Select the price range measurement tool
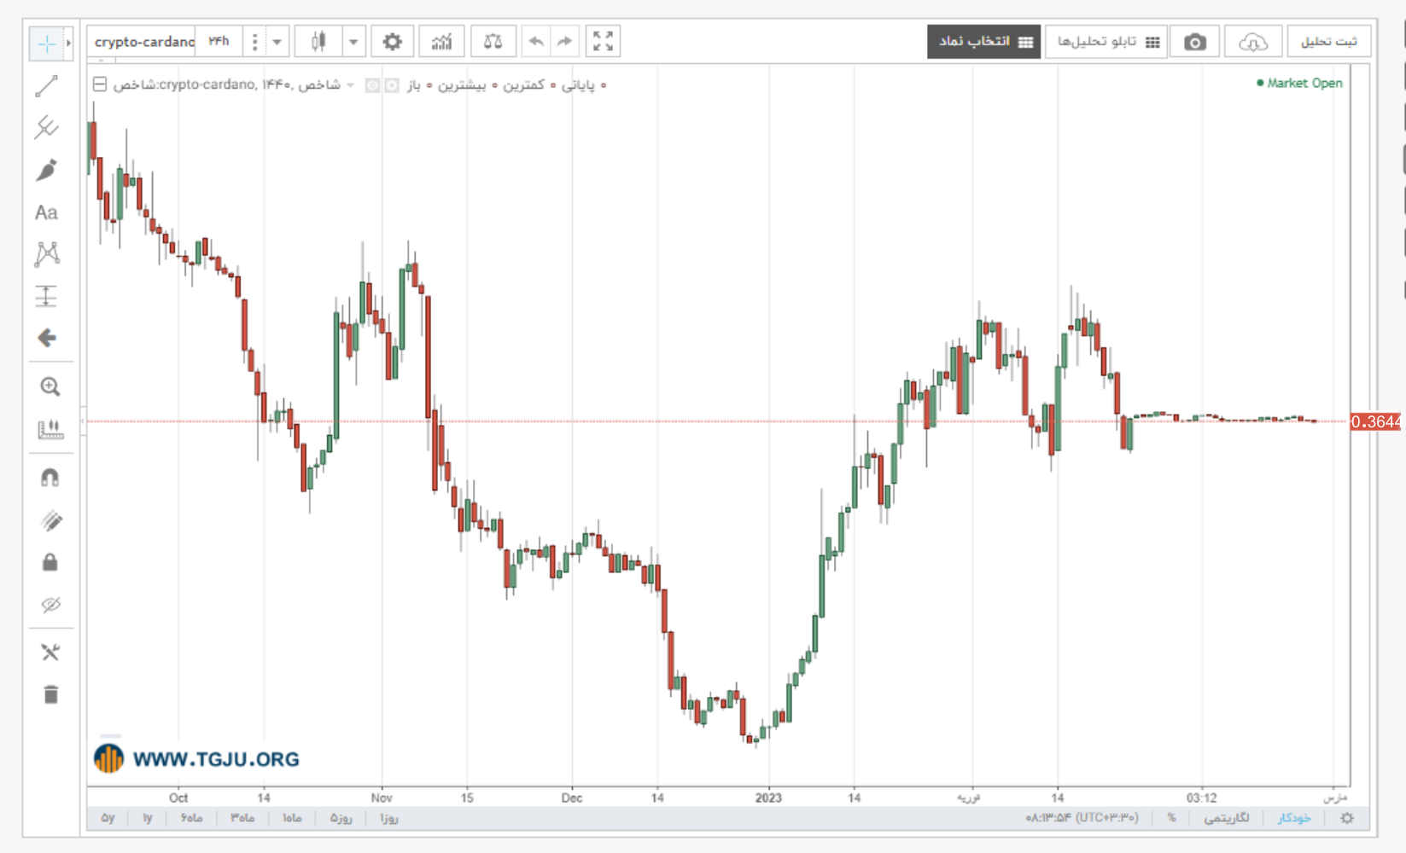Viewport: 1406px width, 853px height. (x=47, y=296)
